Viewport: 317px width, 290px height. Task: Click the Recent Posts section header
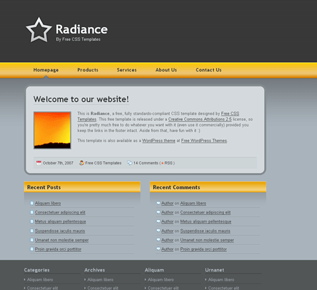[82, 187]
